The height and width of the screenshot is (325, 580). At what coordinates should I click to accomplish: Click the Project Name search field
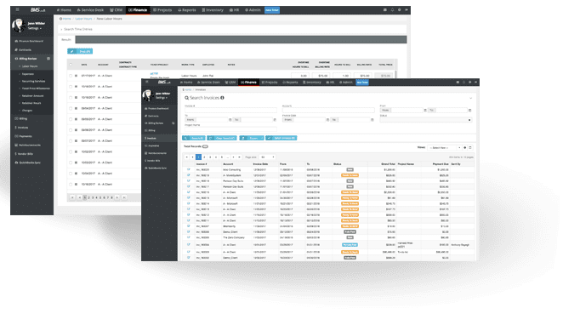(230, 129)
